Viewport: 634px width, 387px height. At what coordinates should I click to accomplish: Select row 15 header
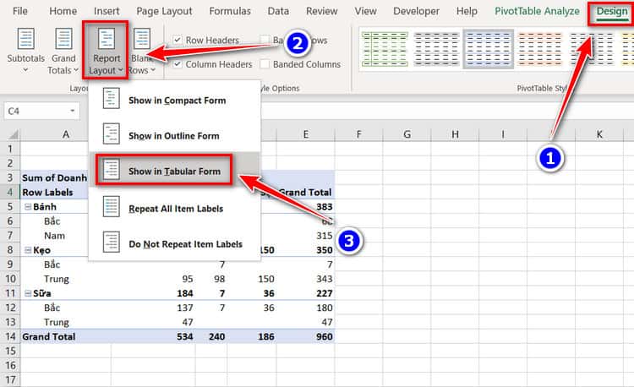[x=10, y=351]
